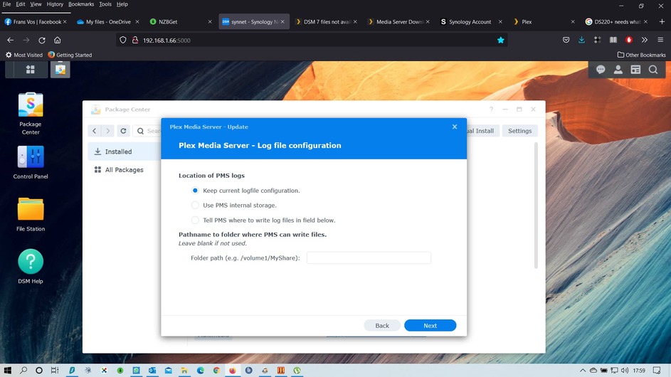Viewport: 671px width, 377px height.
Task: Open WhatsApp from the taskbar
Action: [136, 371]
